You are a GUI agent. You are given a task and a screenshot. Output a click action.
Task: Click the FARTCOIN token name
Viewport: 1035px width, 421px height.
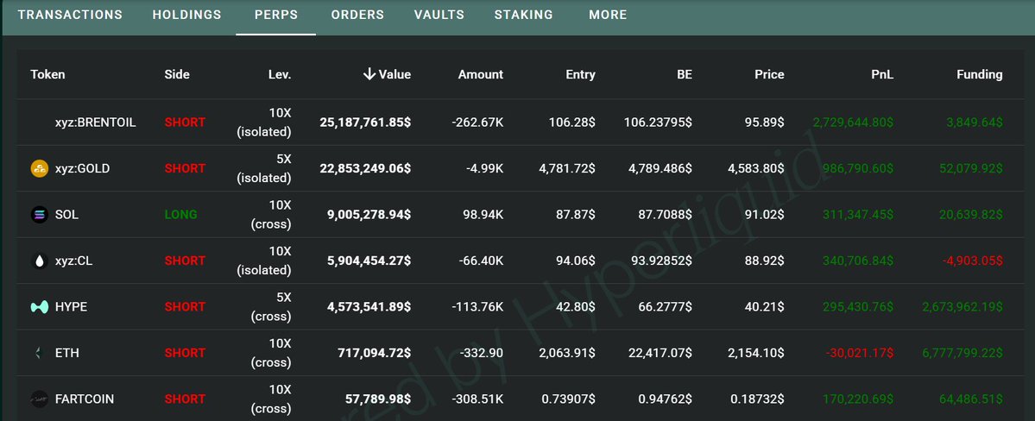click(x=84, y=399)
